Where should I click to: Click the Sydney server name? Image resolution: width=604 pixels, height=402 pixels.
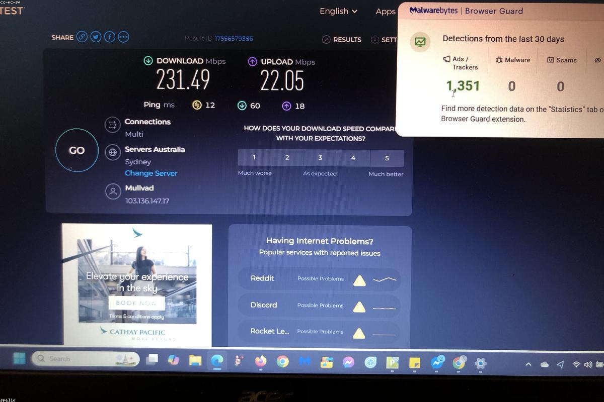tap(138, 162)
